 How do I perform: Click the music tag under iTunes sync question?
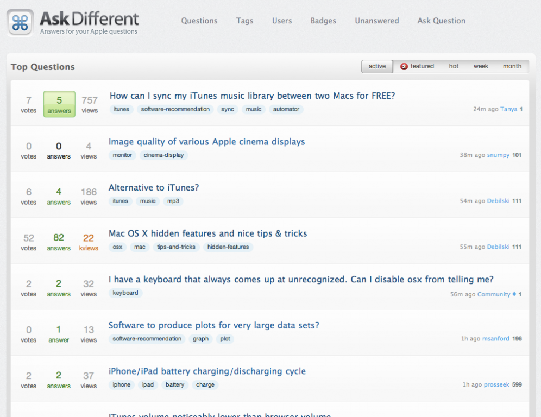tap(254, 109)
